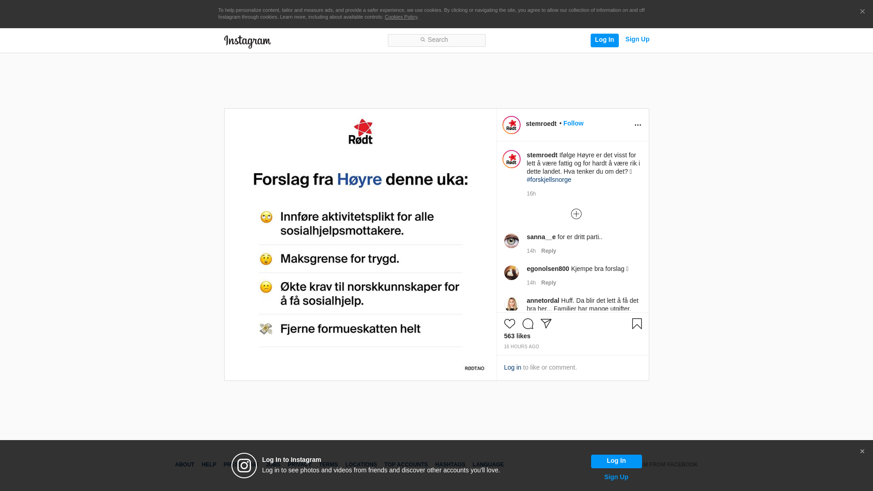Click stemroedt profile avatar in header
873x491 pixels.
click(x=511, y=125)
